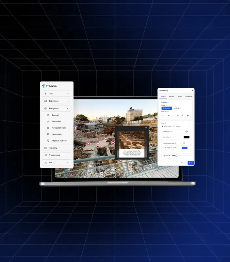
Task: Click the Experience icon in sidebar
Action: [45, 101]
